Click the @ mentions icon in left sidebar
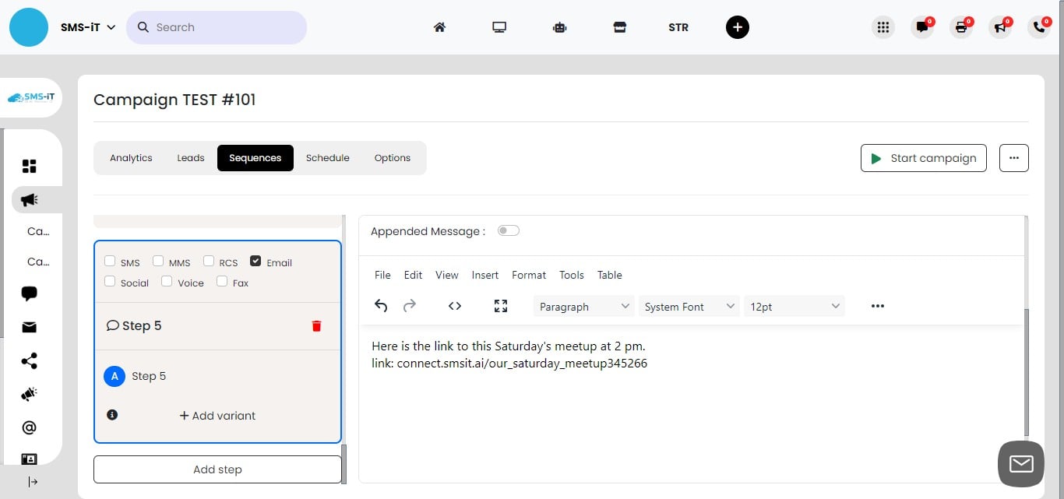Screen dimensions: 1064x499 [x=29, y=427]
